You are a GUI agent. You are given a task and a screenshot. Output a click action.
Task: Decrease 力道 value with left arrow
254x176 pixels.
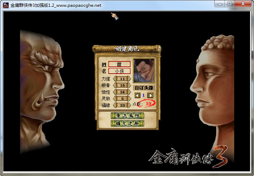point(115,79)
